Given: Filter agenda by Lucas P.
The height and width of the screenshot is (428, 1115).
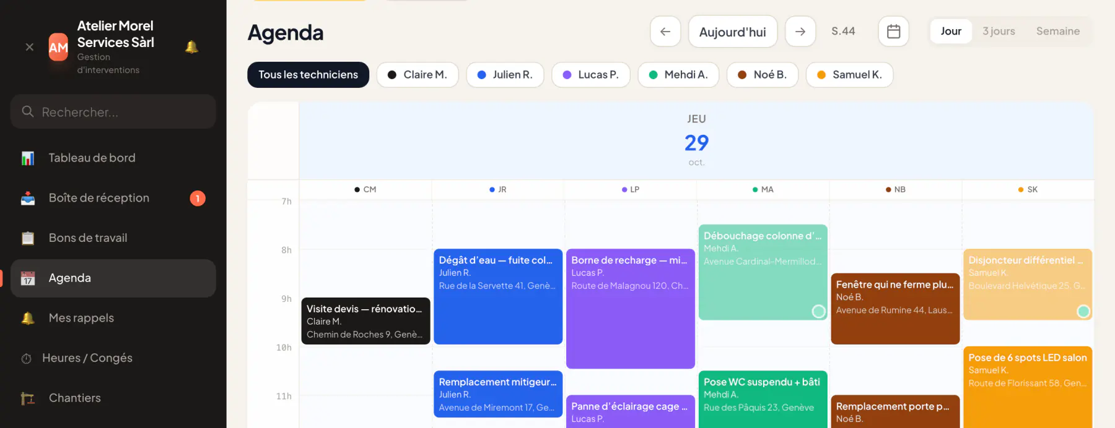Looking at the screenshot, I should (x=591, y=75).
